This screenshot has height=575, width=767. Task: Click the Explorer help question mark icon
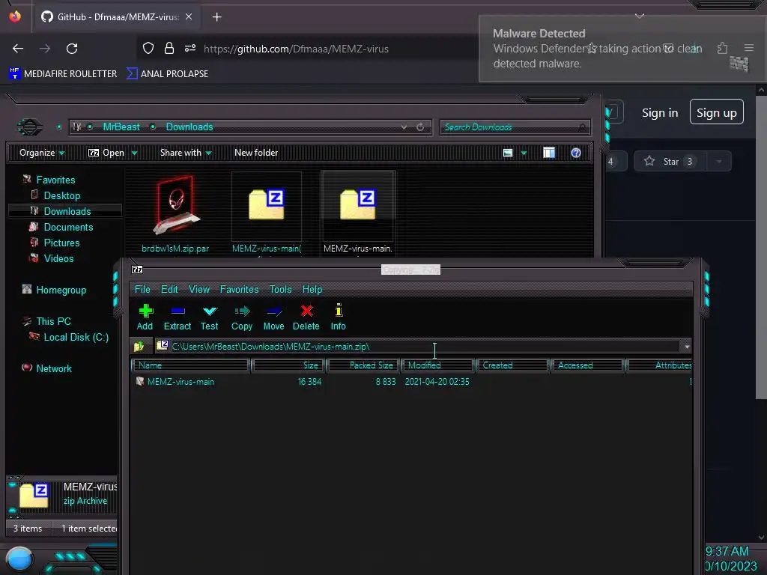point(576,153)
